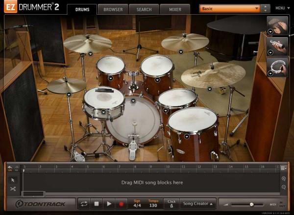Open the Song Creator panel
The height and width of the screenshot is (215, 294).
(197, 204)
